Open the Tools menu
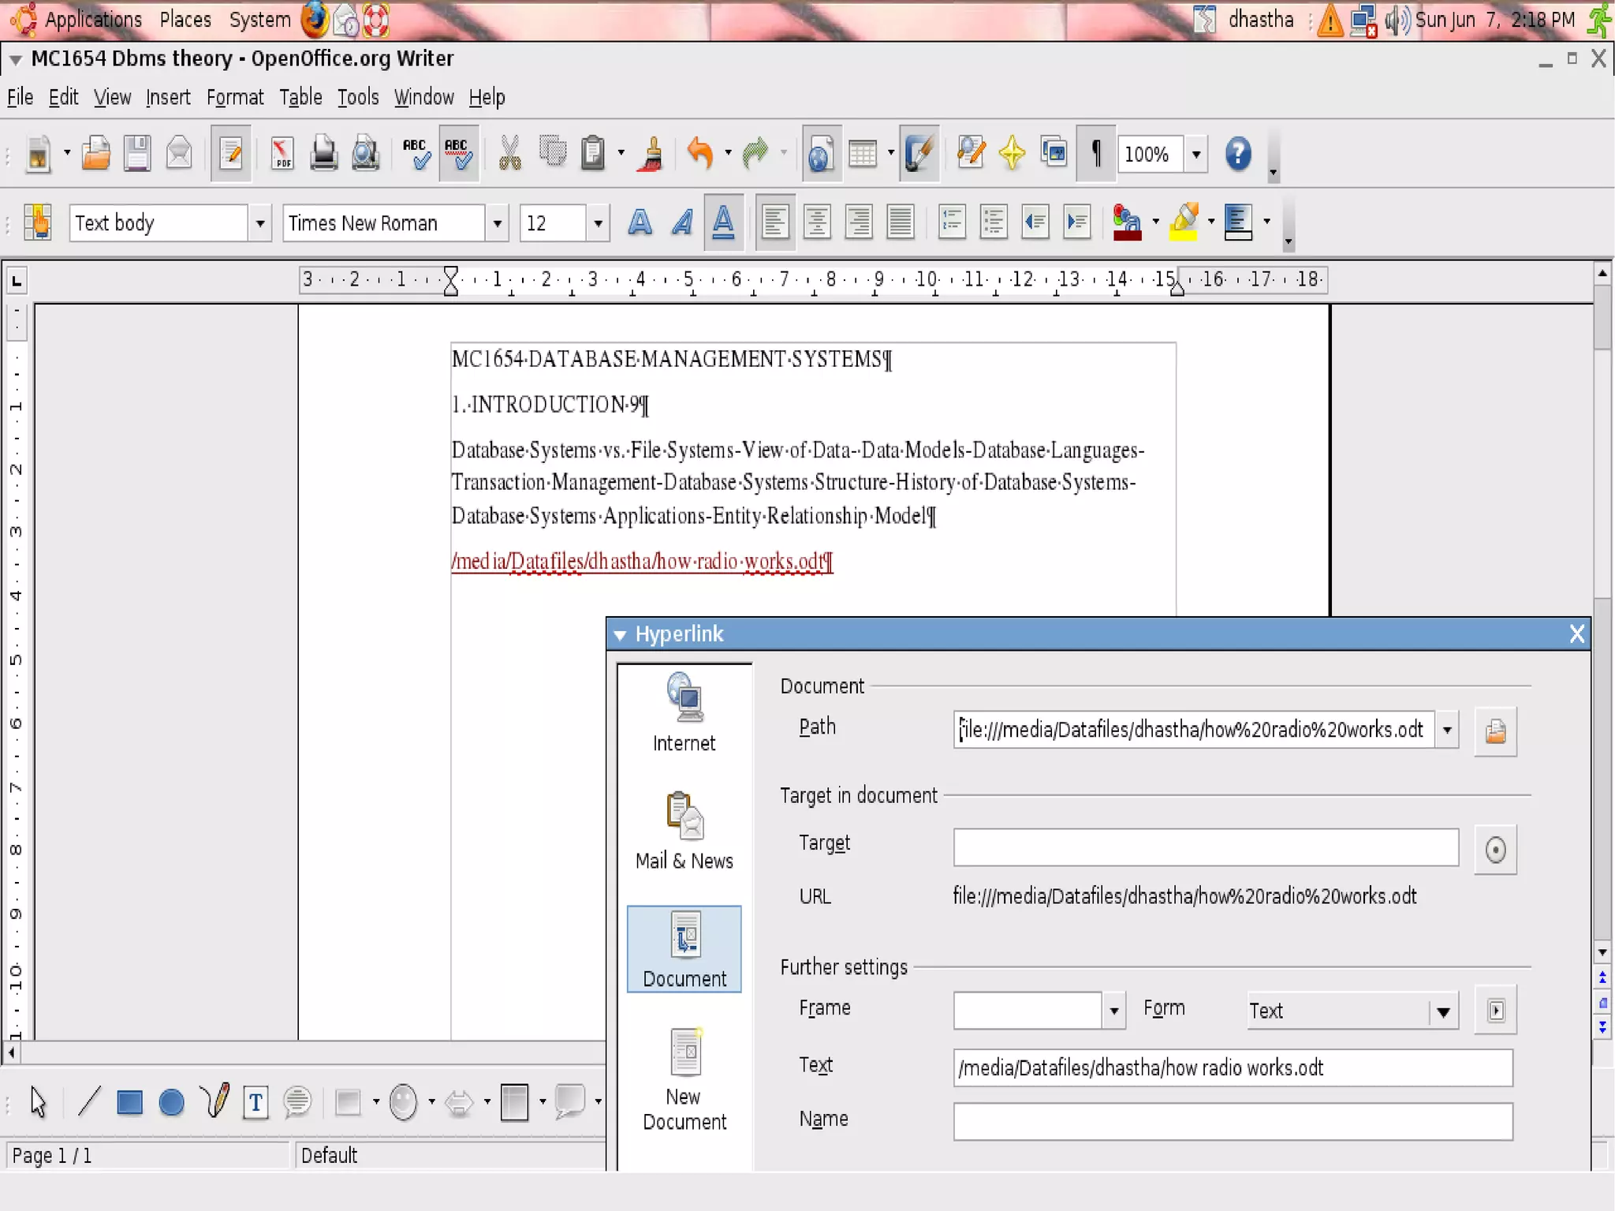The height and width of the screenshot is (1211, 1615). [358, 97]
